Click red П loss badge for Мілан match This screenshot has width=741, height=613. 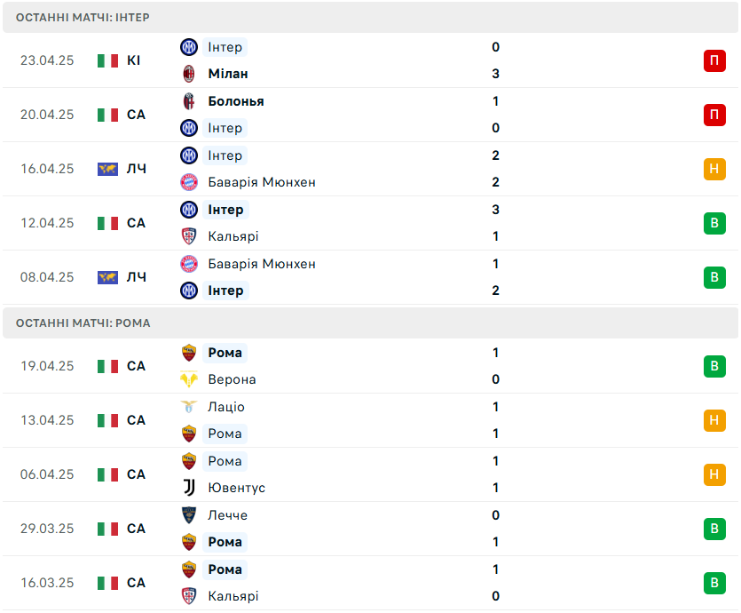(714, 60)
